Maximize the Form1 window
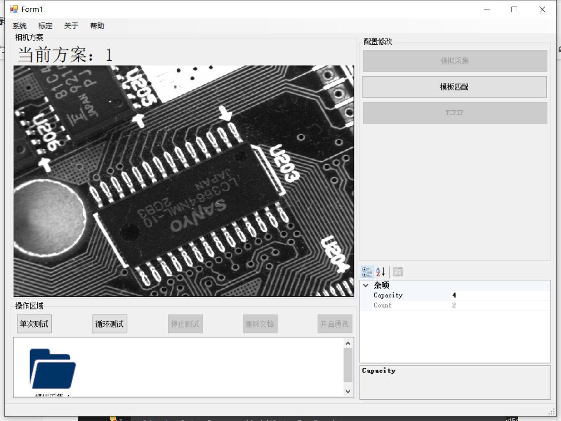This screenshot has width=561, height=421. point(514,9)
